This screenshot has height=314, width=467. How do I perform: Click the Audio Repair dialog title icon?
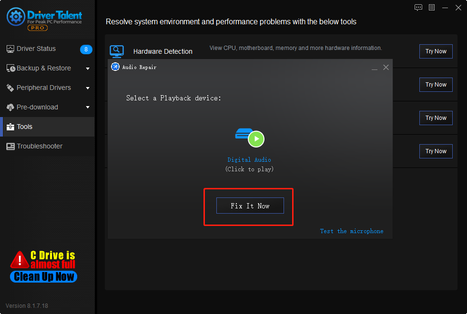115,67
